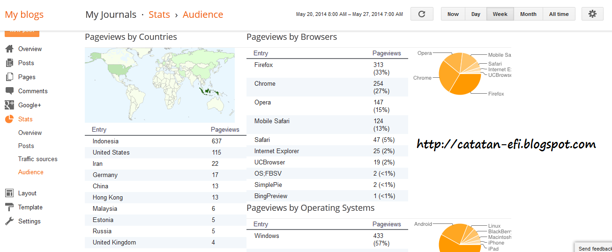Click the Settings wrench icon
The width and height of the screenshot is (612, 252).
(x=9, y=221)
